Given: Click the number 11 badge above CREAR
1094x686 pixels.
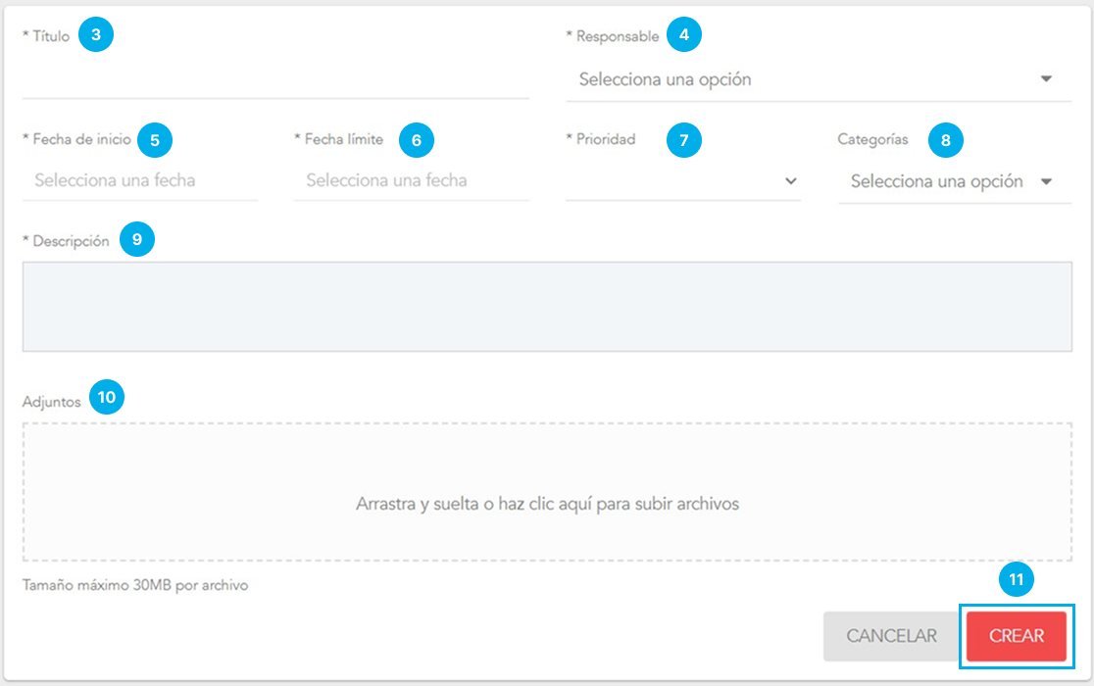Looking at the screenshot, I should click(1017, 580).
